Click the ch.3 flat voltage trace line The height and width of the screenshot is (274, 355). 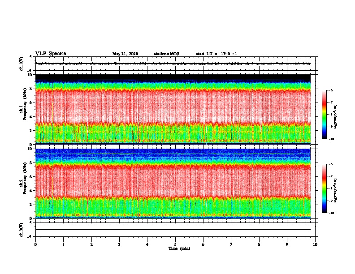[173, 230]
